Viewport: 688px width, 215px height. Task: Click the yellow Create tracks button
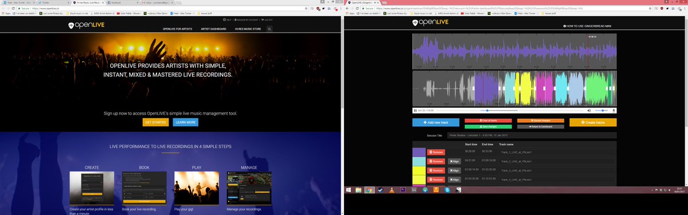[593, 122]
